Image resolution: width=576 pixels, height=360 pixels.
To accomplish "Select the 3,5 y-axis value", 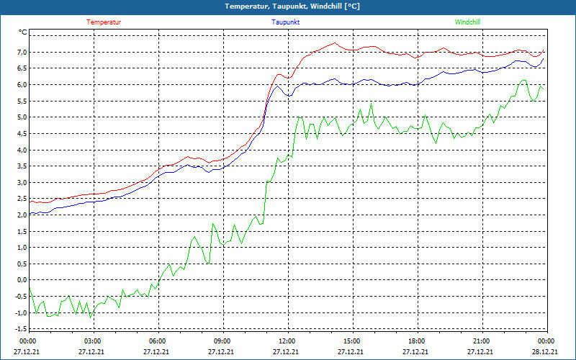I will point(22,166).
